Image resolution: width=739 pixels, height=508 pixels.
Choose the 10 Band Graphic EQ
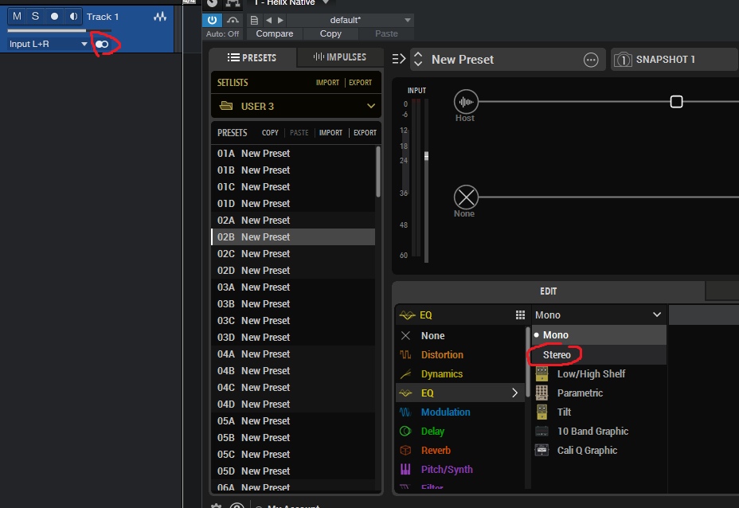(x=599, y=432)
